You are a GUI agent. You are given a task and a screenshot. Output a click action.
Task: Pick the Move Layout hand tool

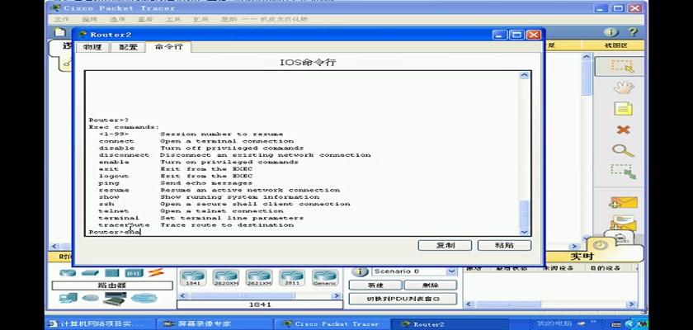point(623,87)
